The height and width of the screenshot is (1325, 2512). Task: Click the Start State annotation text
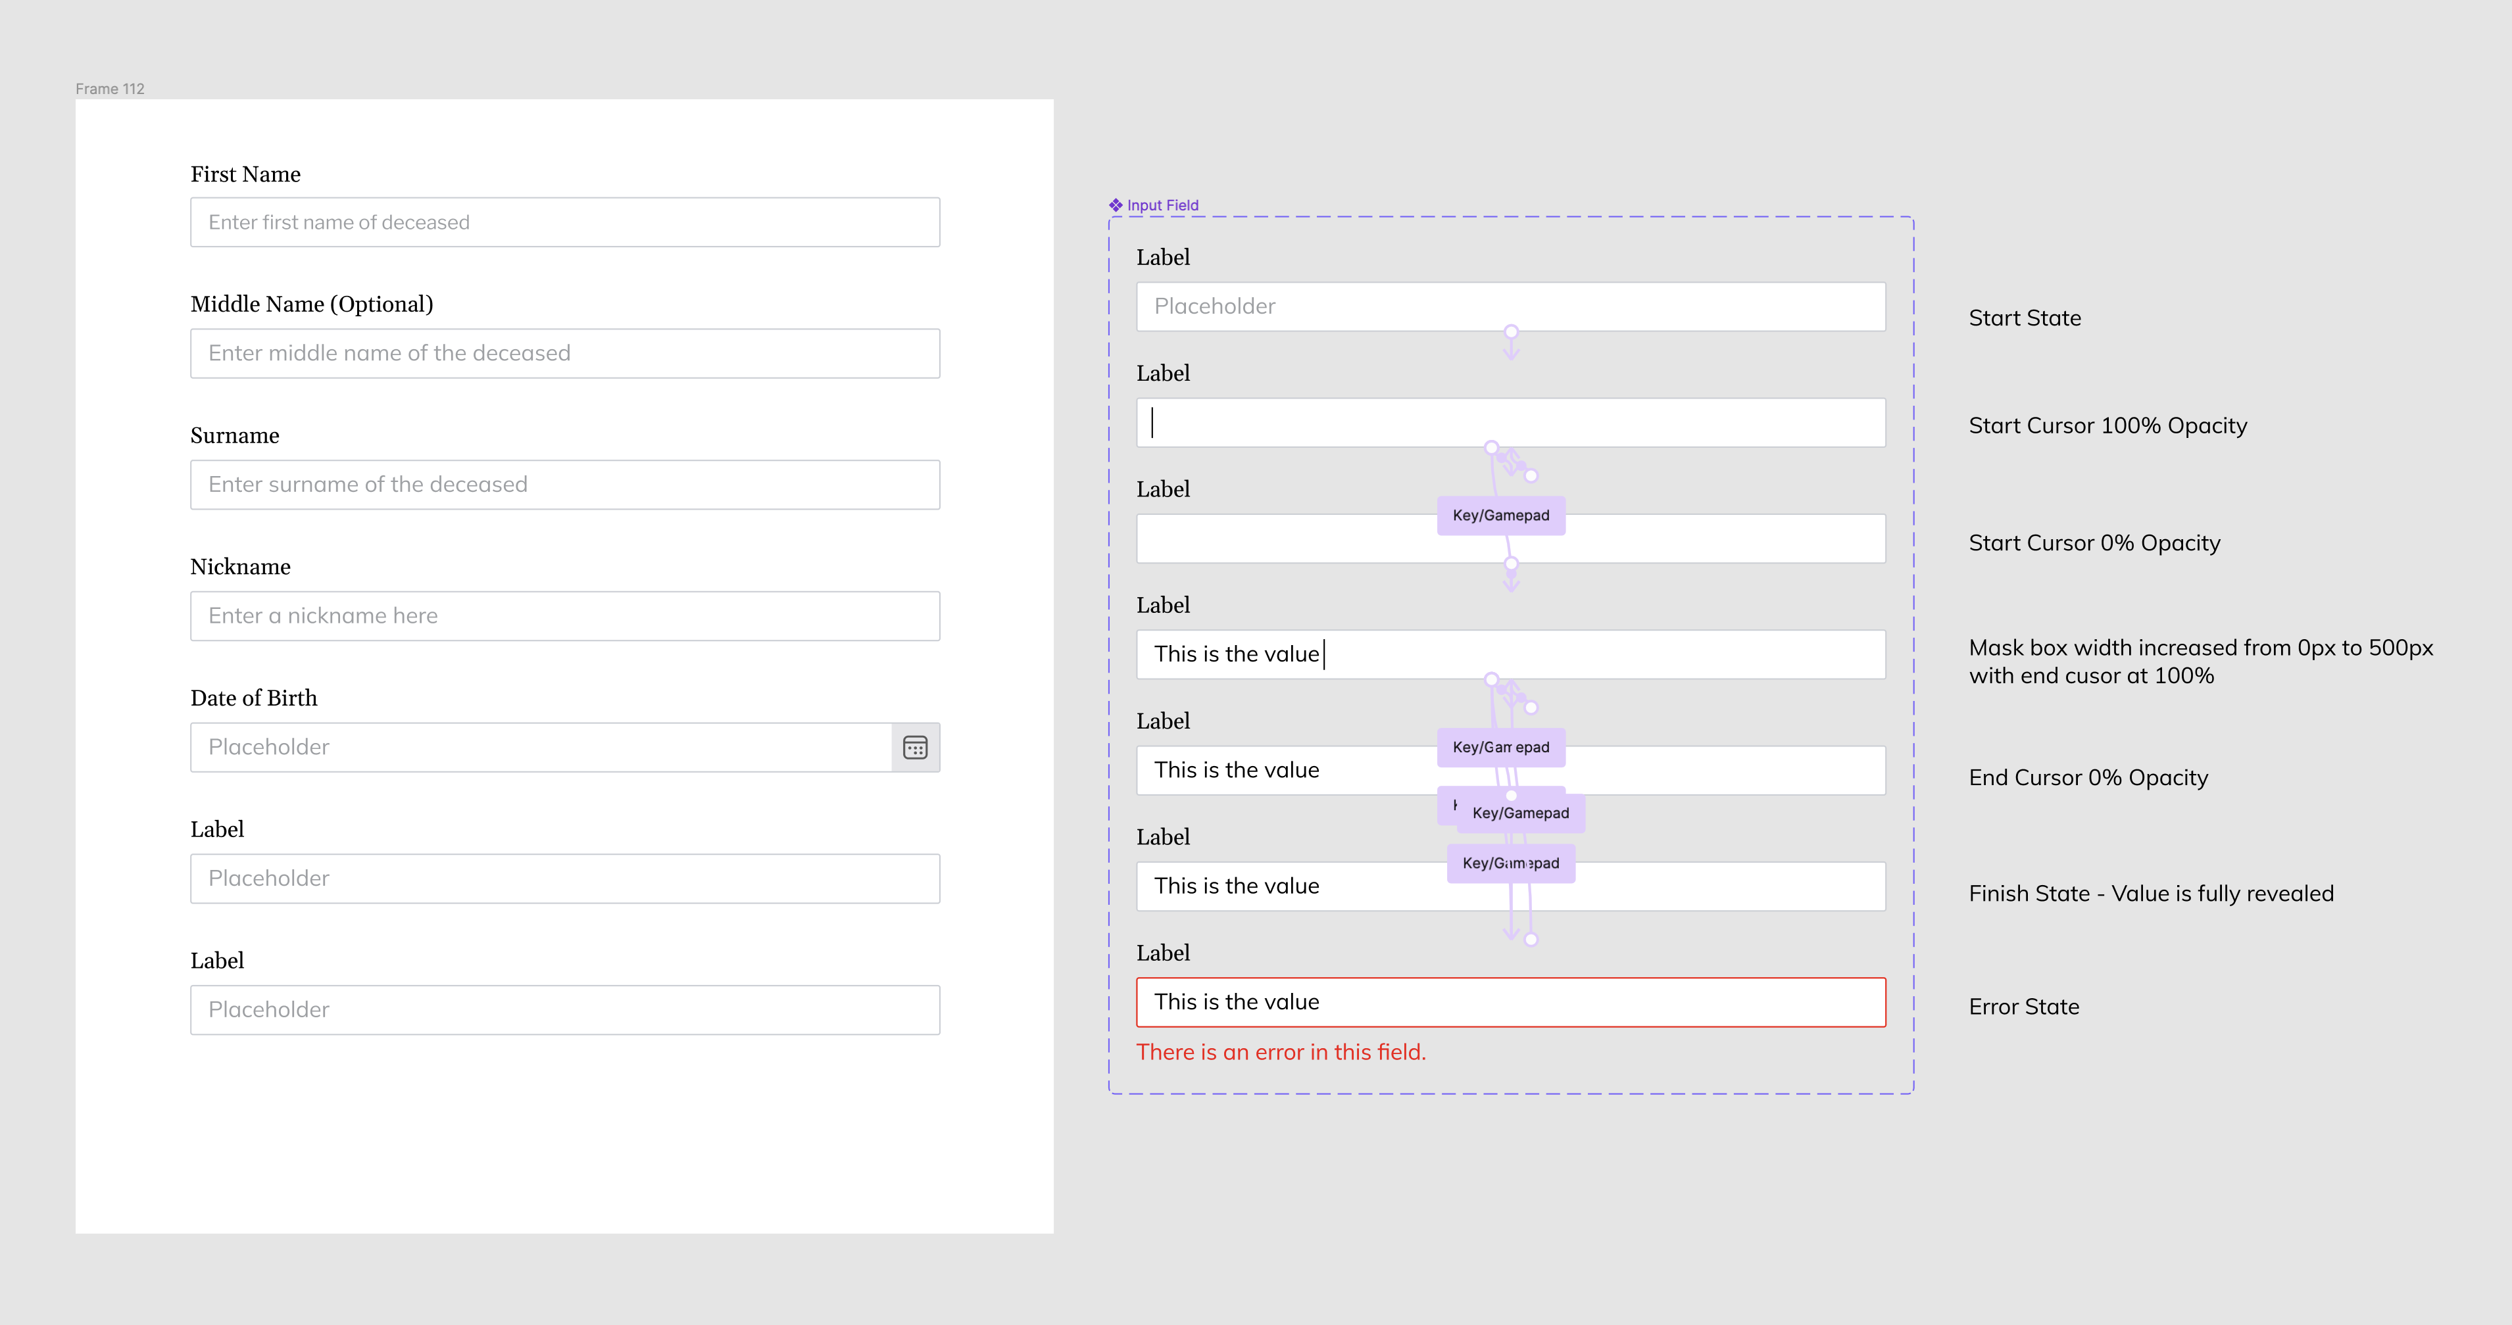click(2023, 318)
